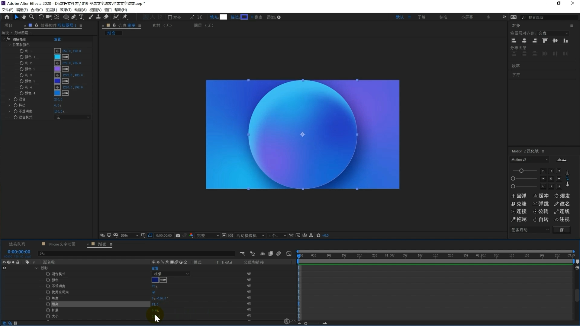The height and width of the screenshot is (326, 580).
Task: Select the Ellipse shape tool
Action: (66, 17)
